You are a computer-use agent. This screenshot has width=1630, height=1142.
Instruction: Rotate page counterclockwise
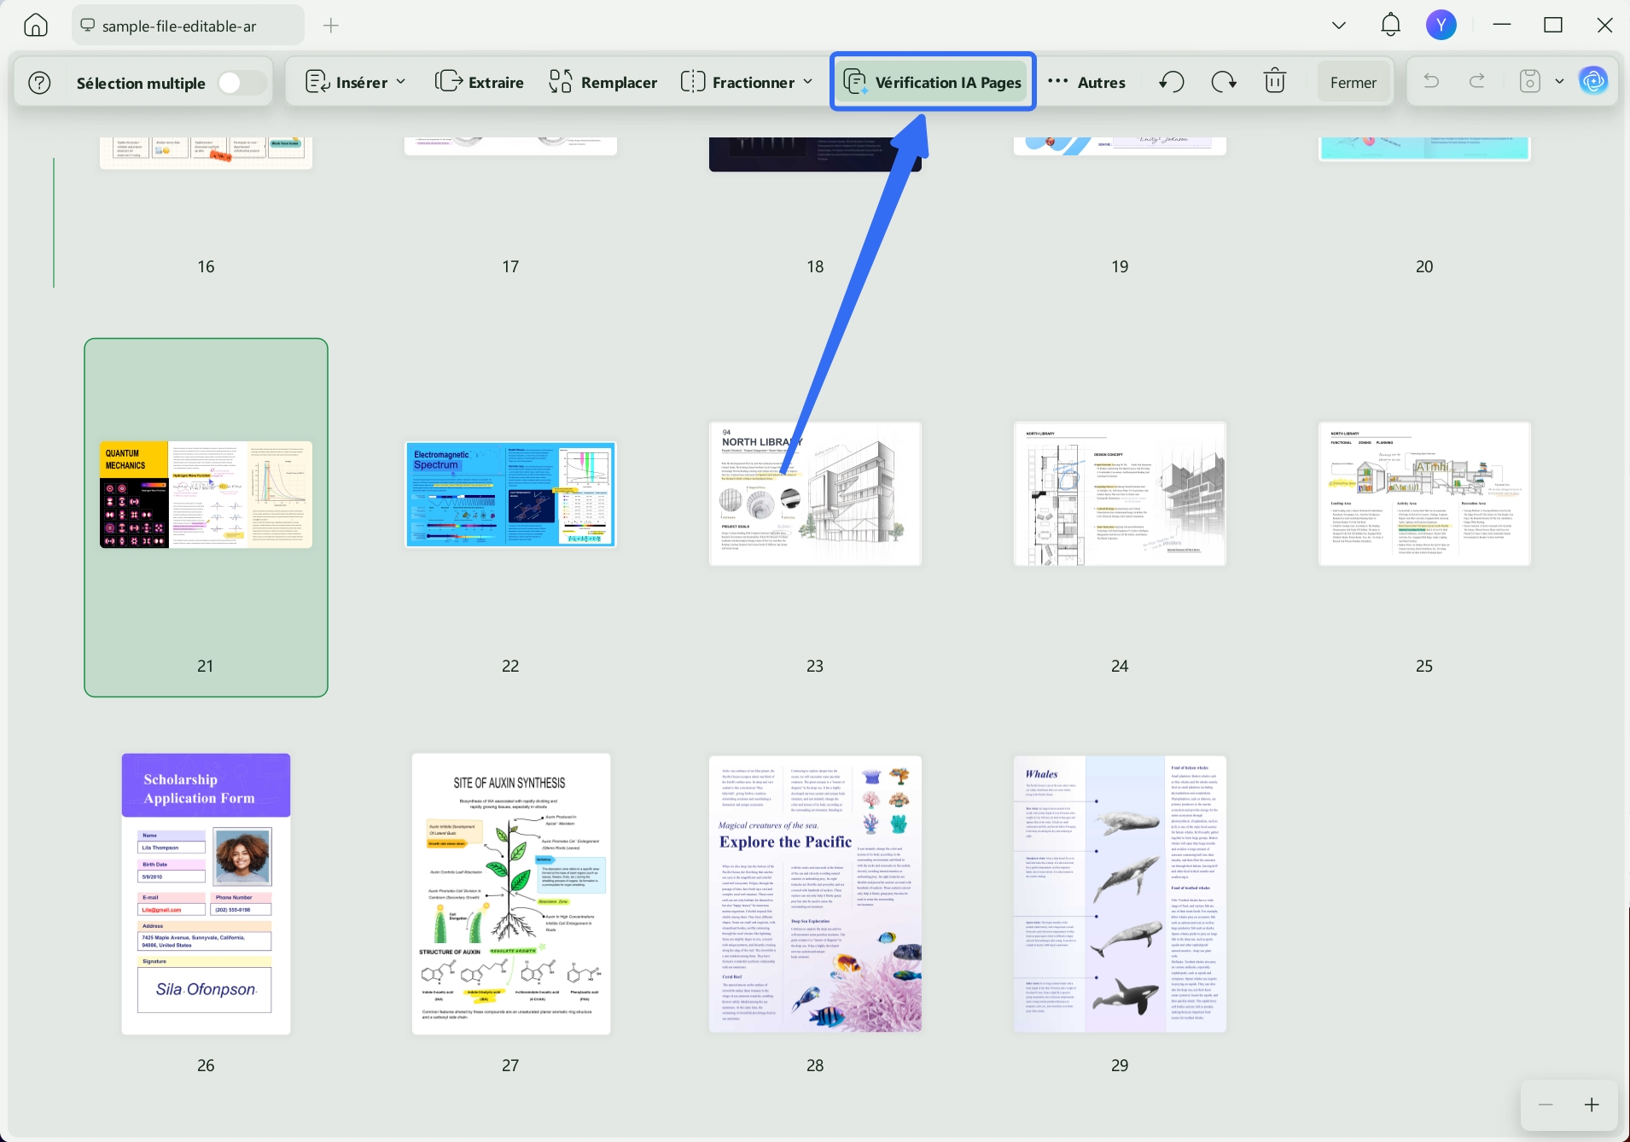pyautogui.click(x=1171, y=82)
